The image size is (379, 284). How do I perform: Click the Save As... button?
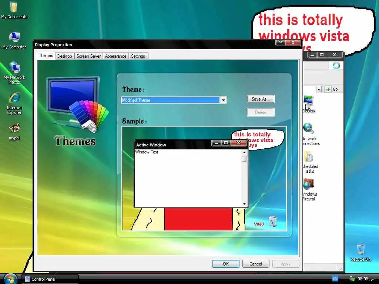click(x=261, y=99)
